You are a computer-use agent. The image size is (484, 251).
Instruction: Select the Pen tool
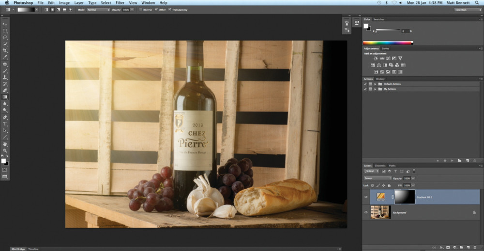tap(5, 117)
